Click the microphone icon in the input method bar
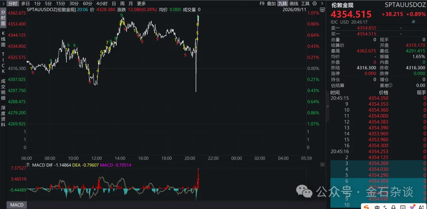Screen dimensions: 427x209 pos(393,207)
